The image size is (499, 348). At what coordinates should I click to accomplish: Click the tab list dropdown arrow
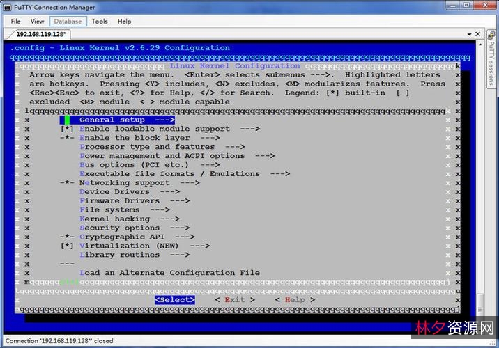point(468,34)
